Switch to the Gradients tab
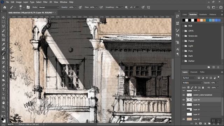224x126 pixels. click(x=203, y=14)
